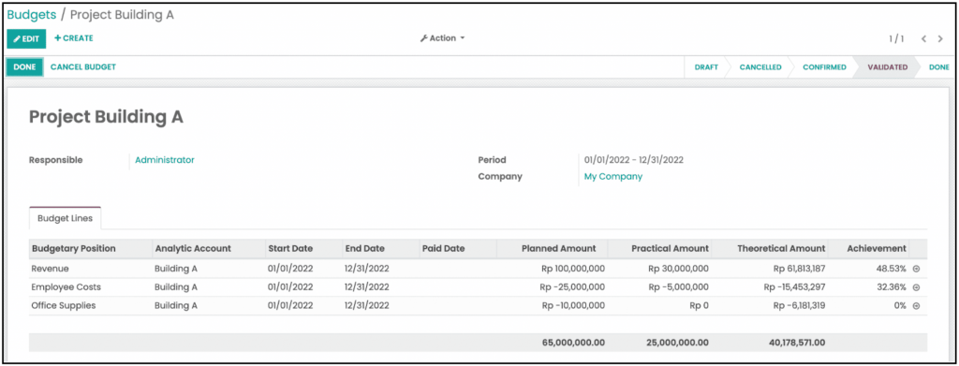
Task: Sort by Paid Date column header
Action: (457, 249)
